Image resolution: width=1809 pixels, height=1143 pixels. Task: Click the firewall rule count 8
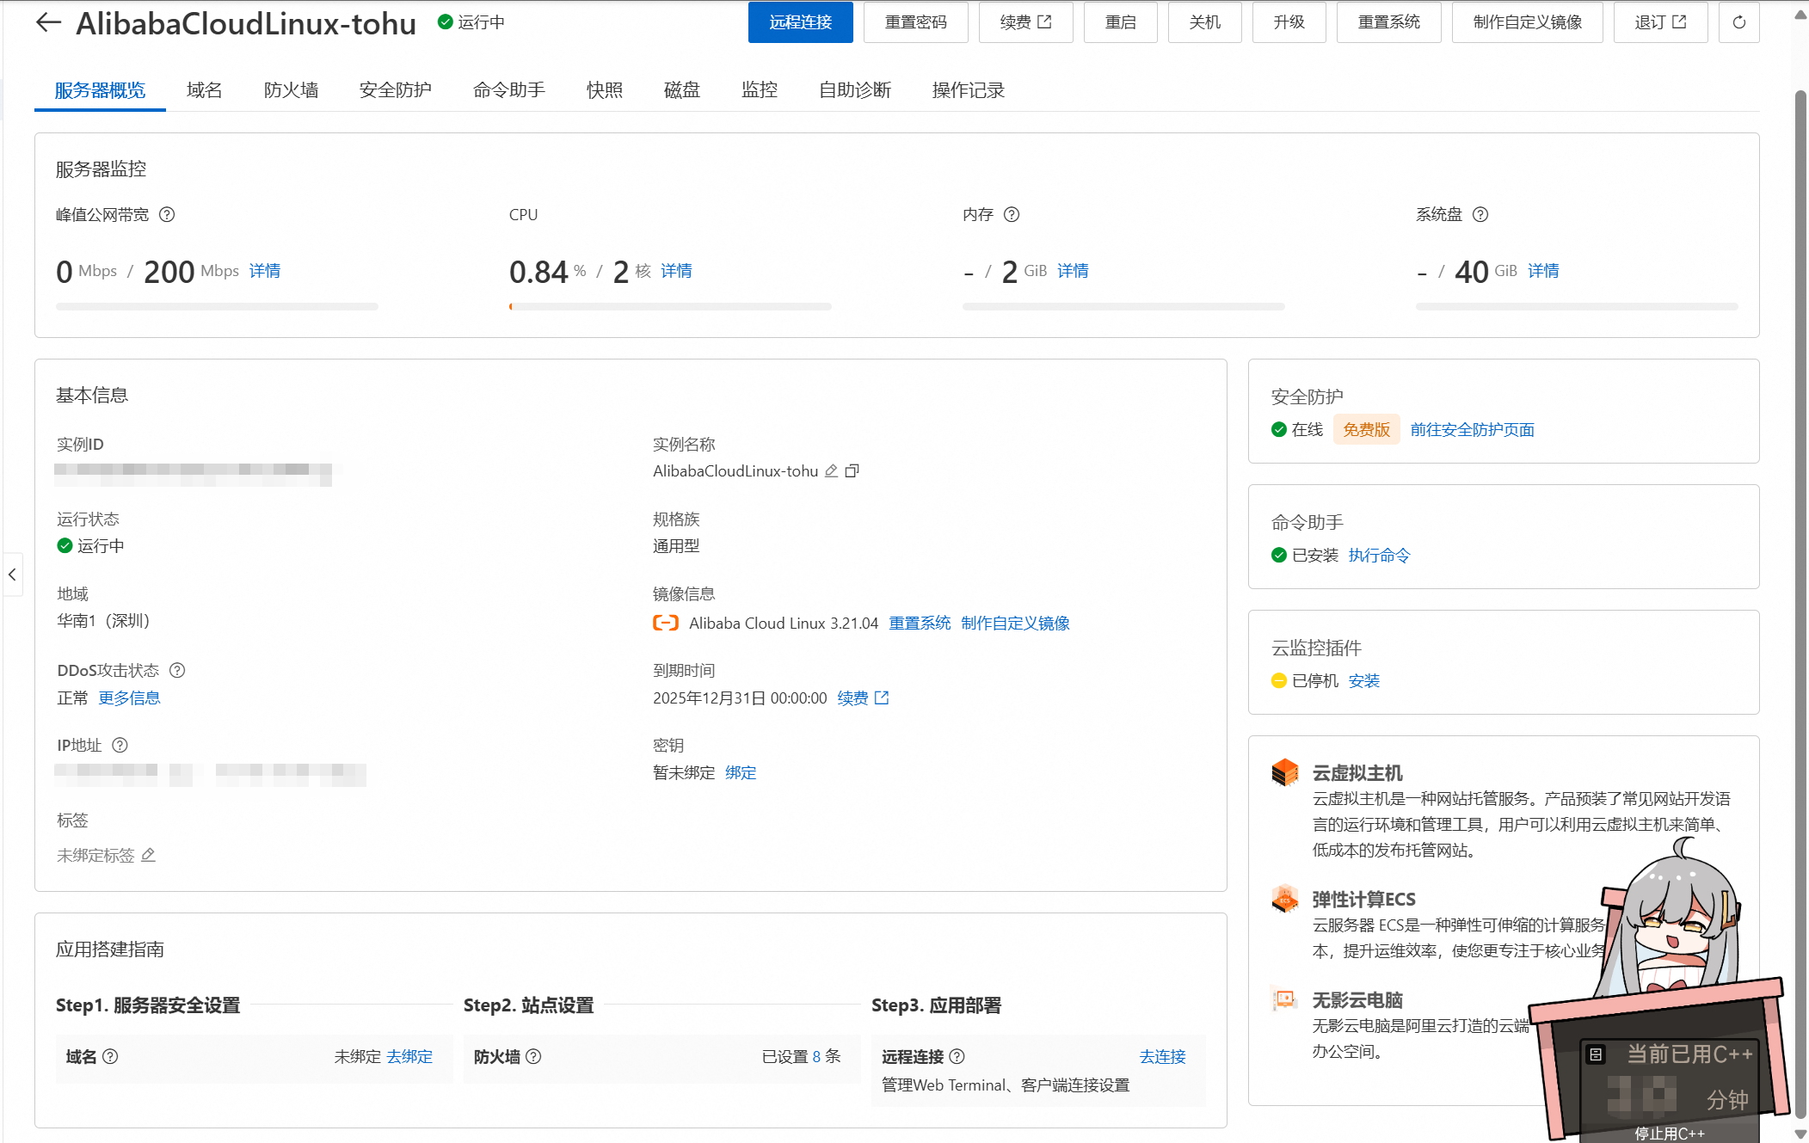[816, 1056]
